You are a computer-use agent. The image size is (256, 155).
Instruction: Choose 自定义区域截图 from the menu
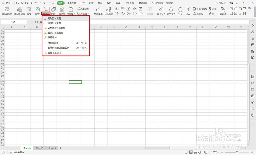click(66, 33)
